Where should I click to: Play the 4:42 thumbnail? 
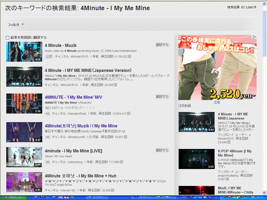(x=24, y=132)
